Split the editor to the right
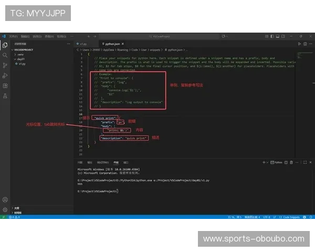Screen dimensions: 315x252 [x=304, y=44]
